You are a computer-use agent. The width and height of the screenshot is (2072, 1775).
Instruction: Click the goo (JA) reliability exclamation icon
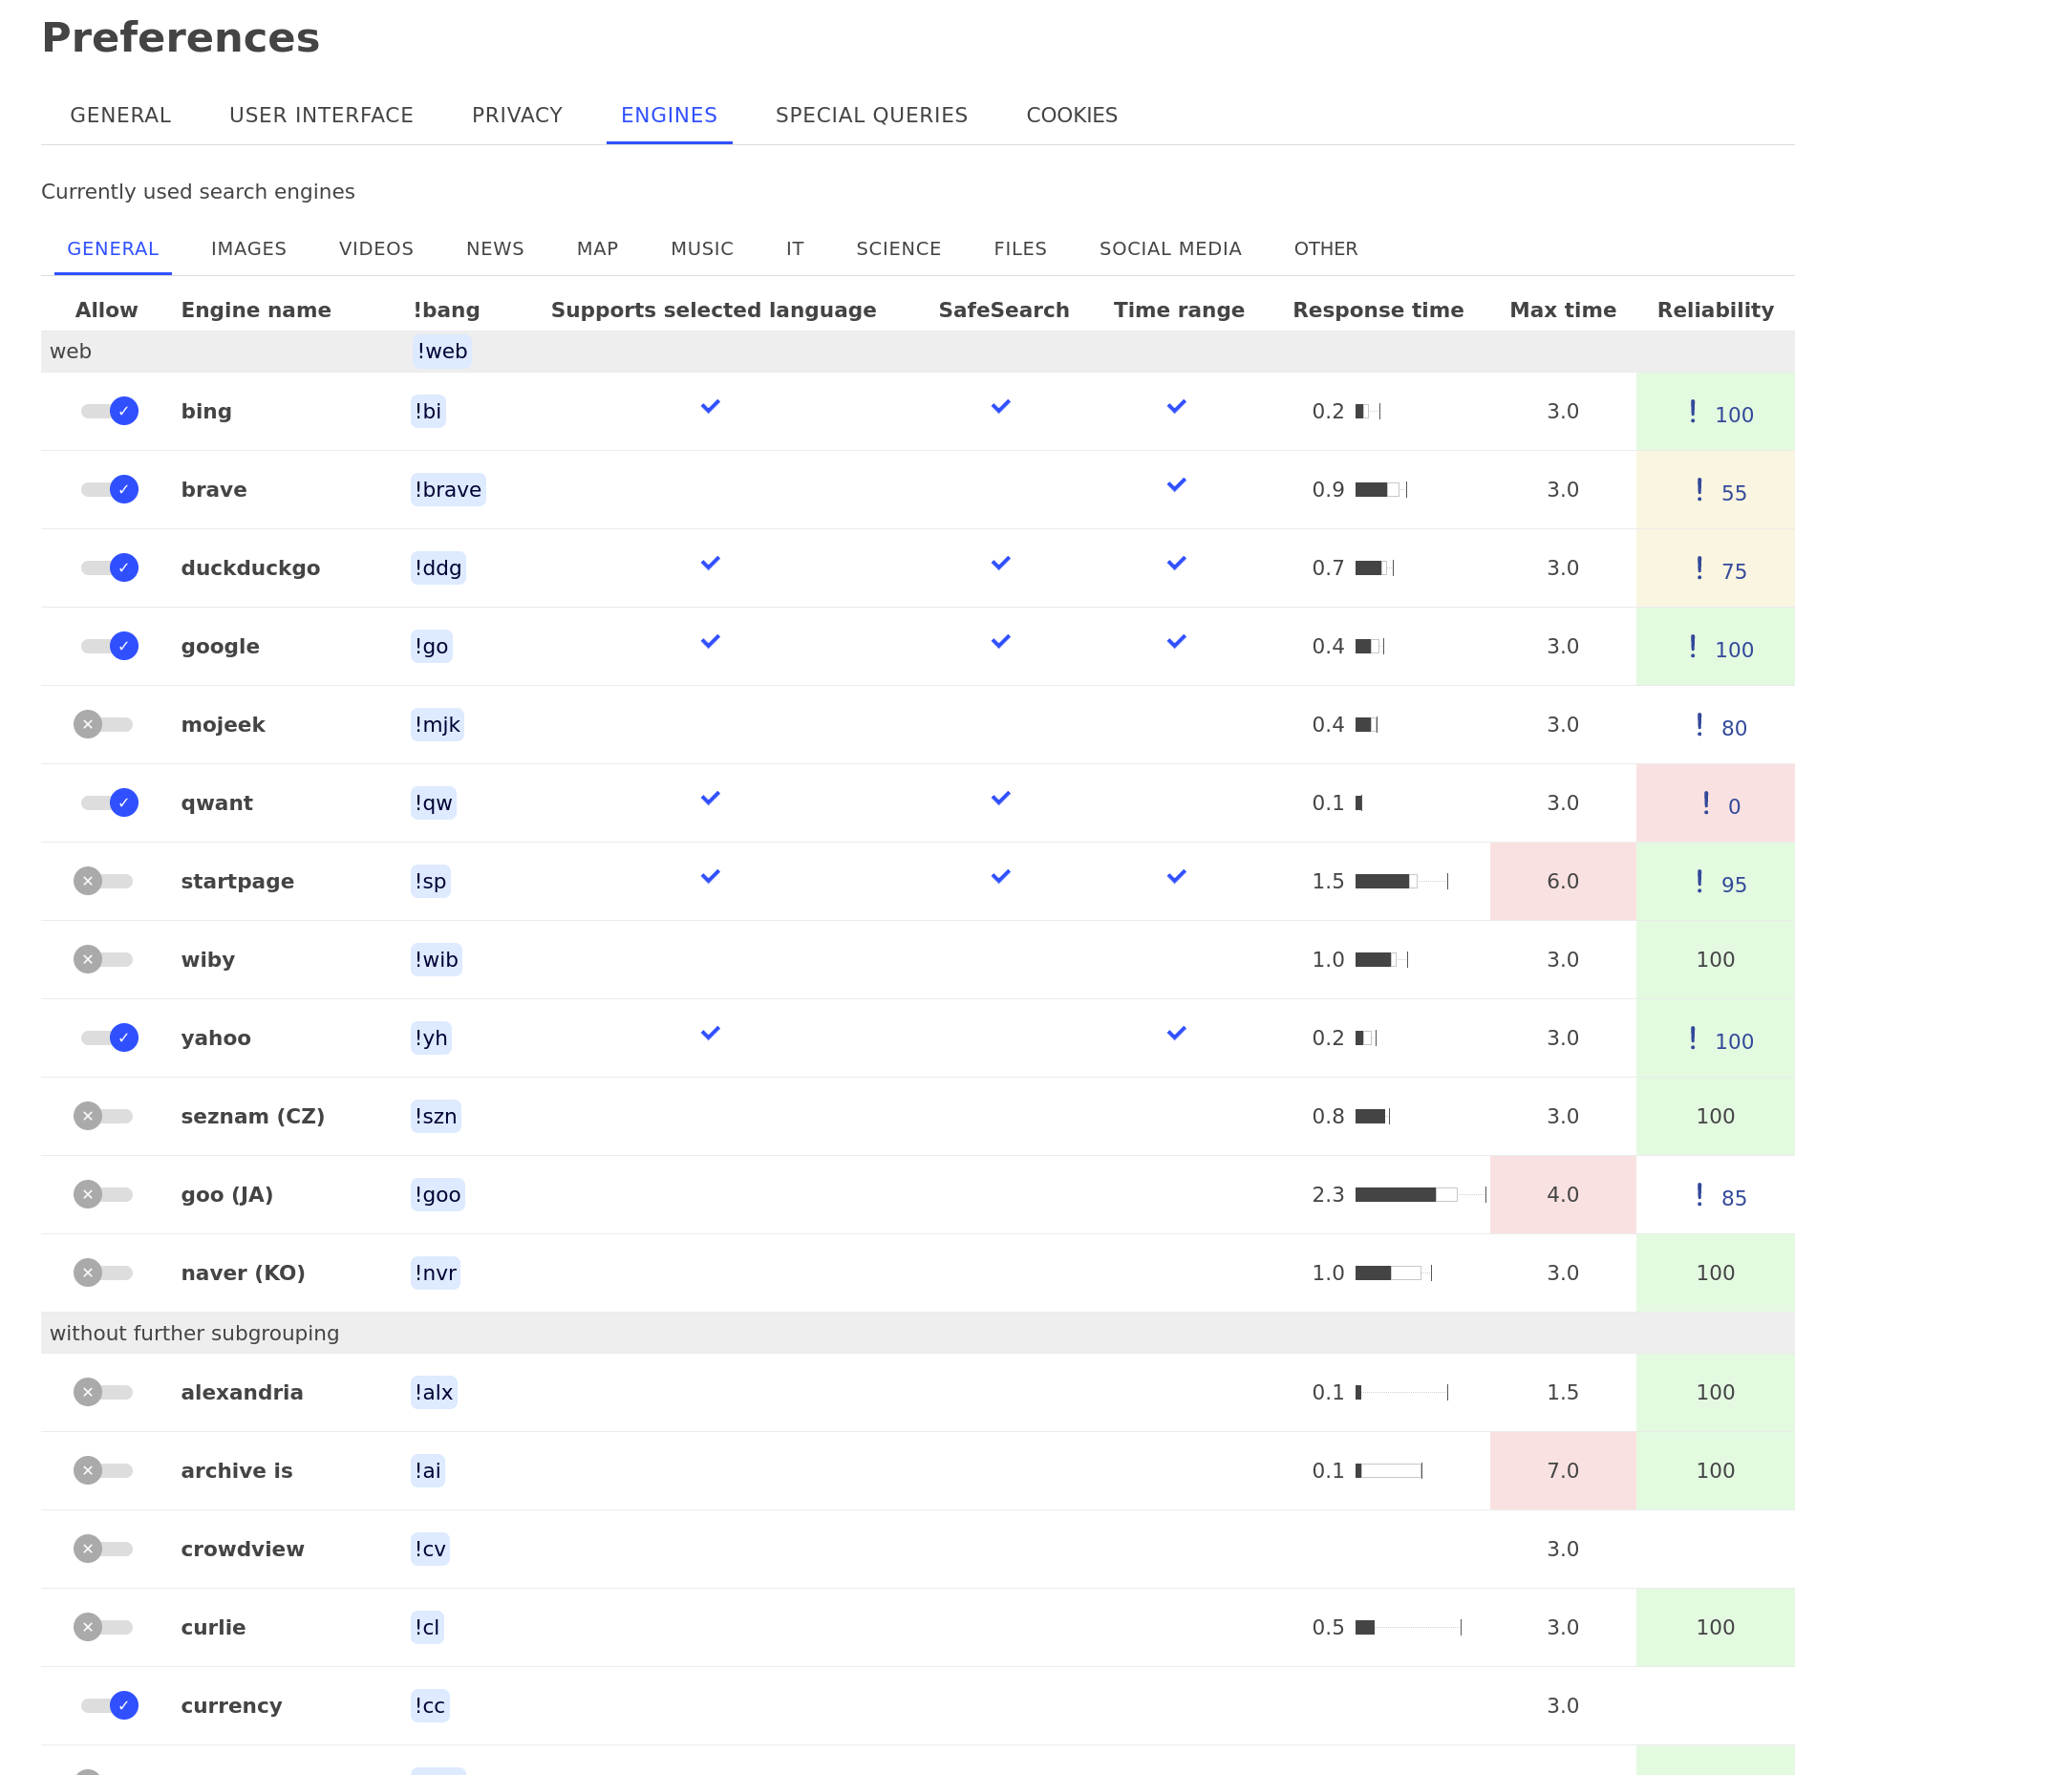coord(1699,1194)
